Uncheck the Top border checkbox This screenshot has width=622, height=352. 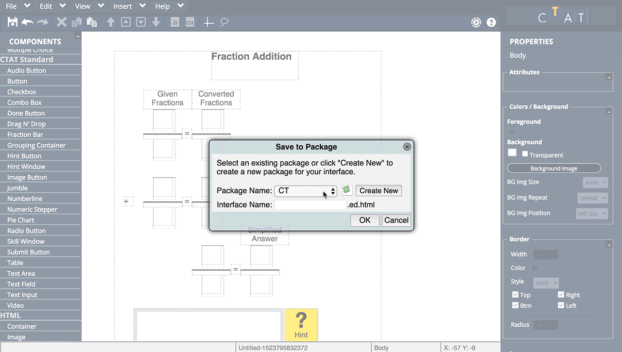coord(515,295)
